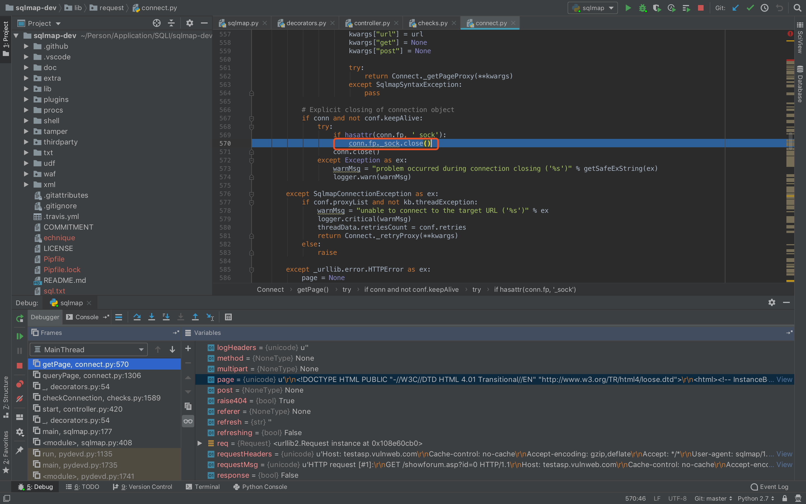Switch to the Python Console tab
The height and width of the screenshot is (504, 806).
click(x=265, y=487)
